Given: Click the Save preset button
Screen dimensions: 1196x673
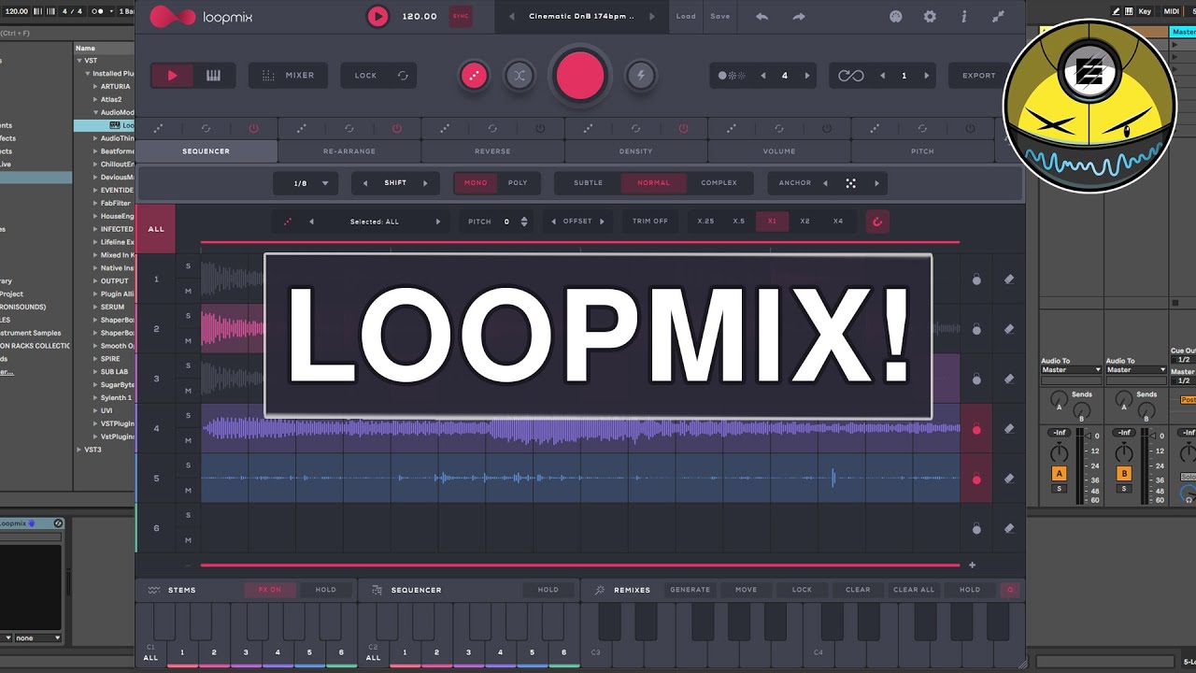Looking at the screenshot, I should coord(719,16).
